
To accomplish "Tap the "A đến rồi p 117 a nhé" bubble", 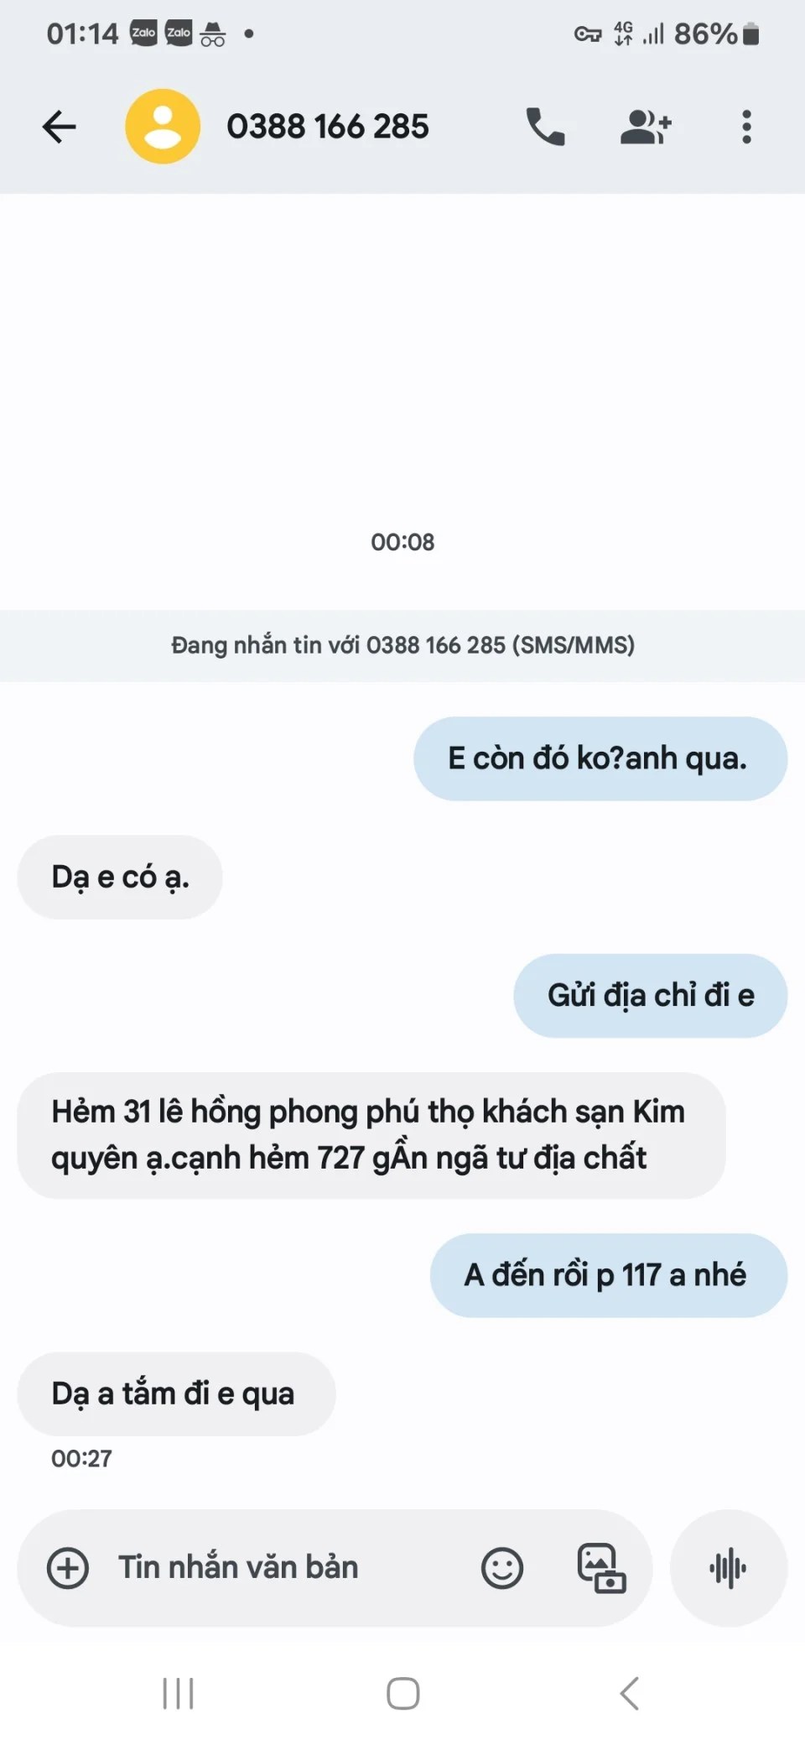I will (609, 1275).
